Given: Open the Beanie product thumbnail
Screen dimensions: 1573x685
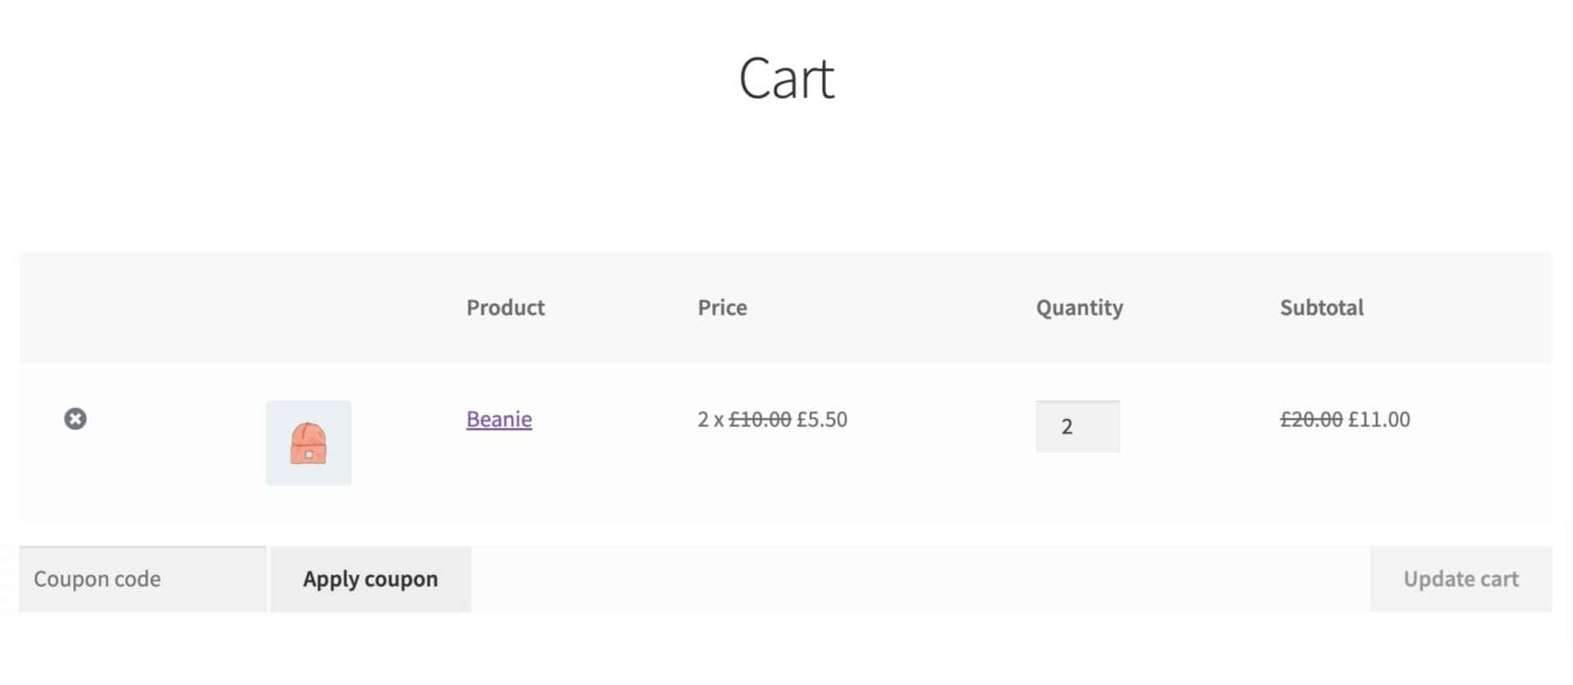Looking at the screenshot, I should (x=308, y=443).
